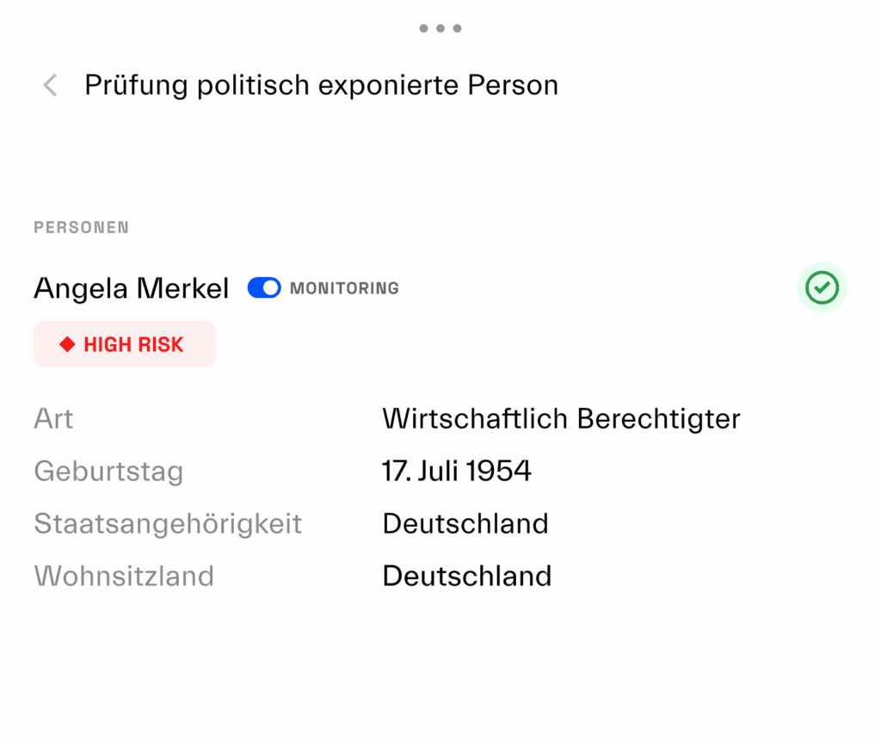This screenshot has height=741, width=881.
Task: Open the PERSONEN tab section
Action: tap(81, 227)
